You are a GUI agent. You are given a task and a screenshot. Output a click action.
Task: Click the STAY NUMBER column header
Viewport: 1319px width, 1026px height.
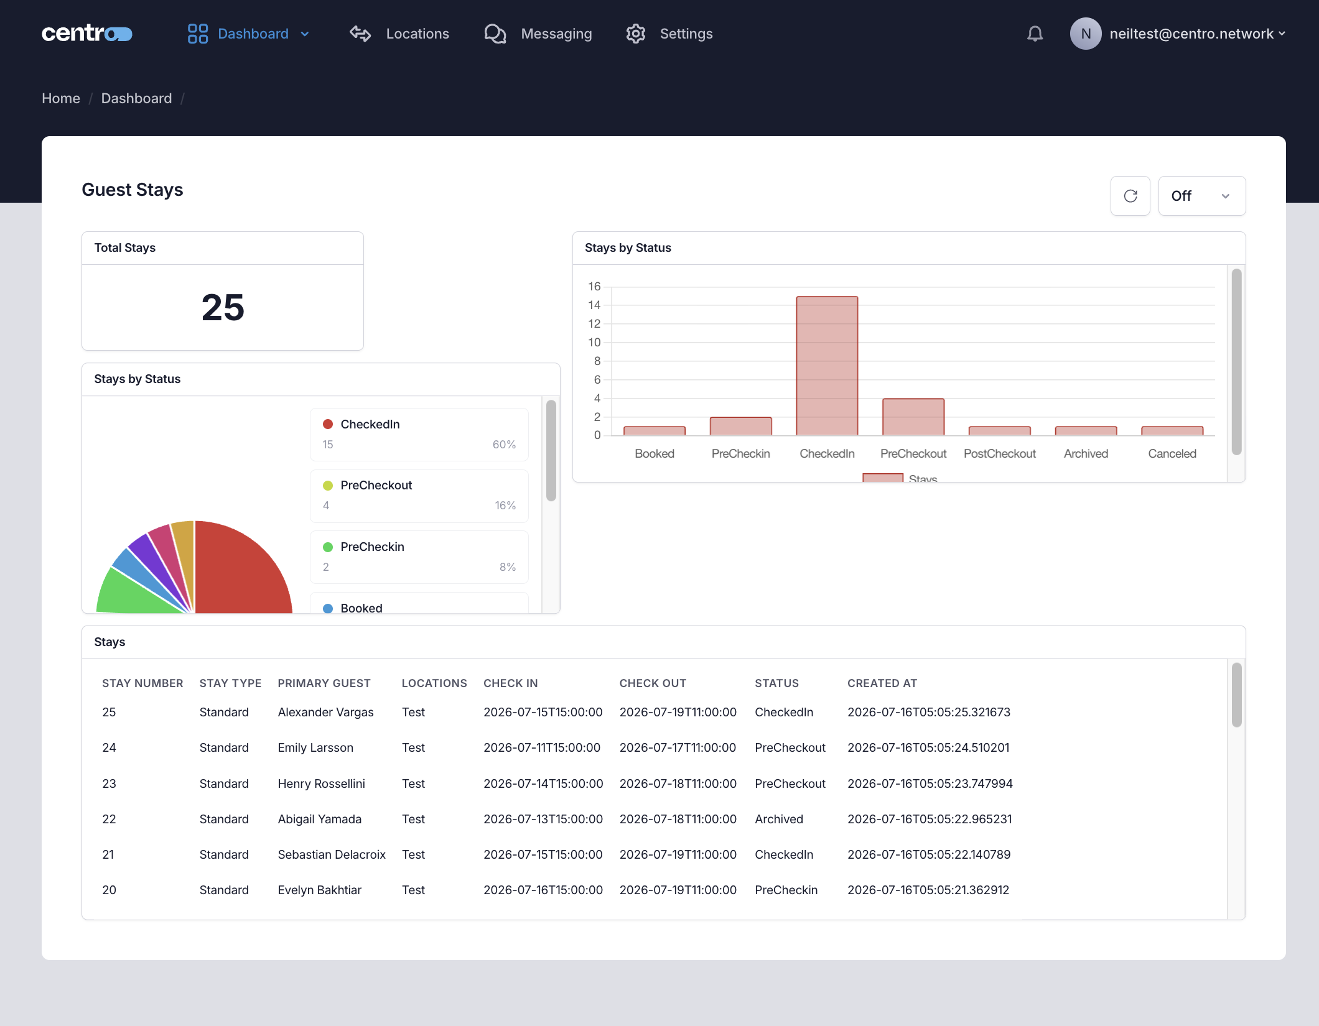tap(142, 683)
